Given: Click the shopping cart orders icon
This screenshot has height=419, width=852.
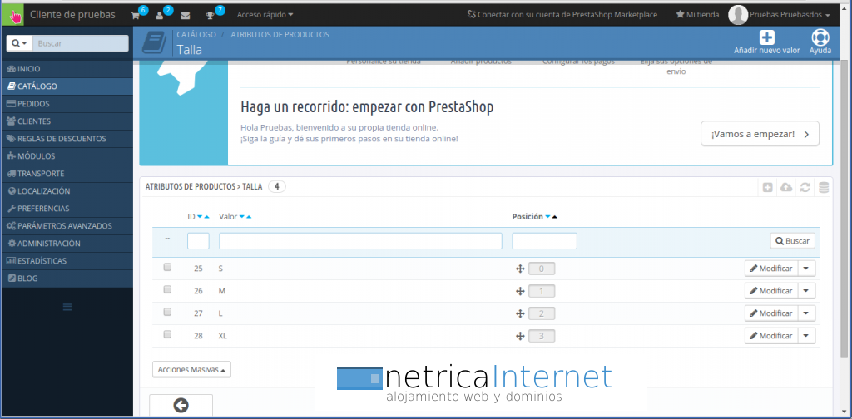Looking at the screenshot, I should [136, 15].
